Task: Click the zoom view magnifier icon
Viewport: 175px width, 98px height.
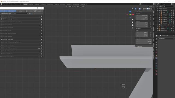Action: click(x=133, y=19)
